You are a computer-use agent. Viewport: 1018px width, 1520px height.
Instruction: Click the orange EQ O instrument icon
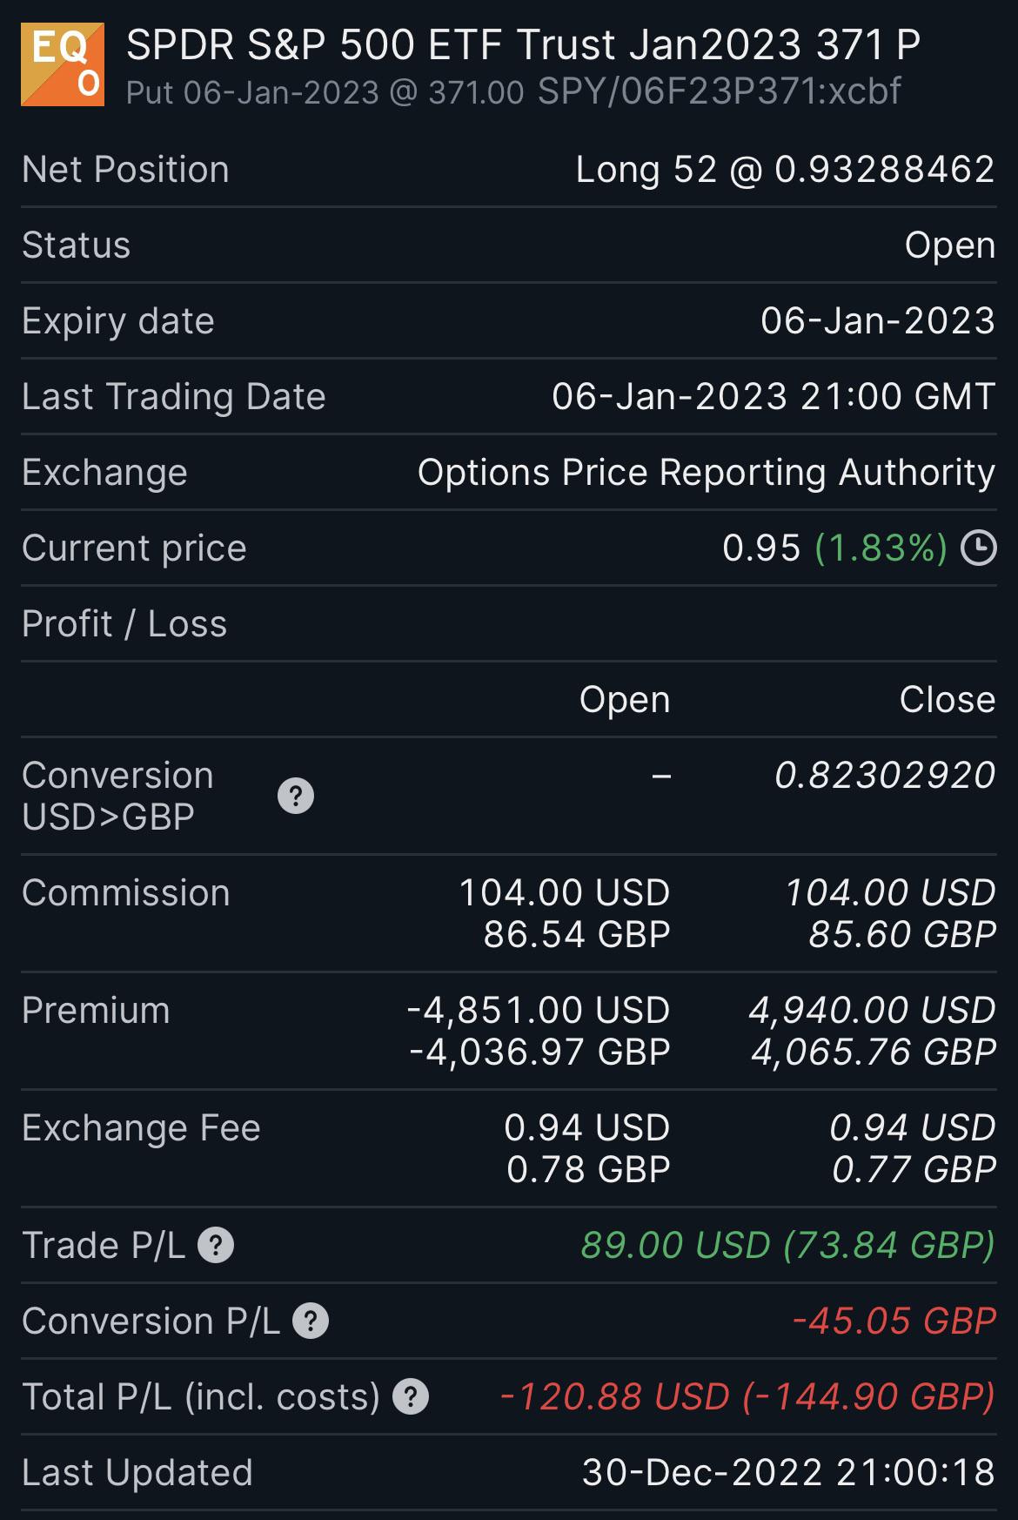point(63,65)
